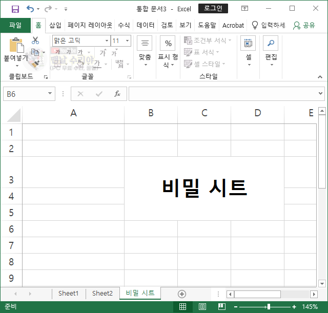Toggle underline formatting
This screenshot has width=328, height=313.
tap(80, 52)
